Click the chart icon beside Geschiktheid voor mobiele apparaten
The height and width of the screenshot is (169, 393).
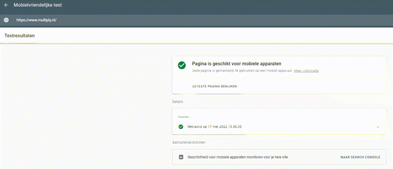[x=181, y=157]
